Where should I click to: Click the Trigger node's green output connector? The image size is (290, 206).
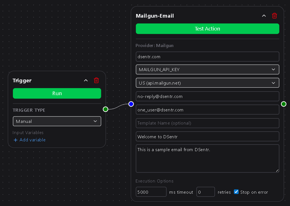pyautogui.click(x=106, y=109)
